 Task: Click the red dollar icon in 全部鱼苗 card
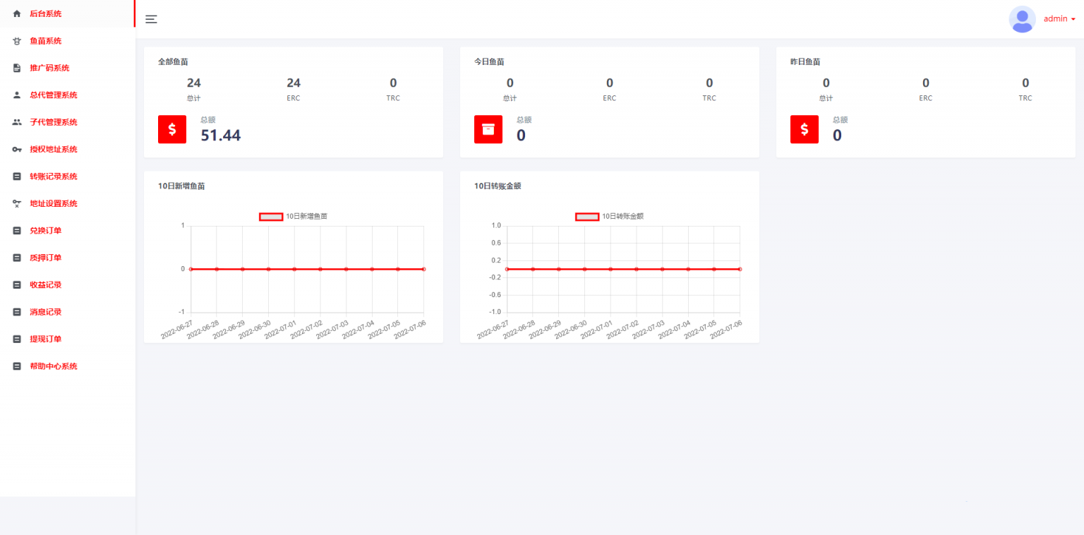pos(171,129)
